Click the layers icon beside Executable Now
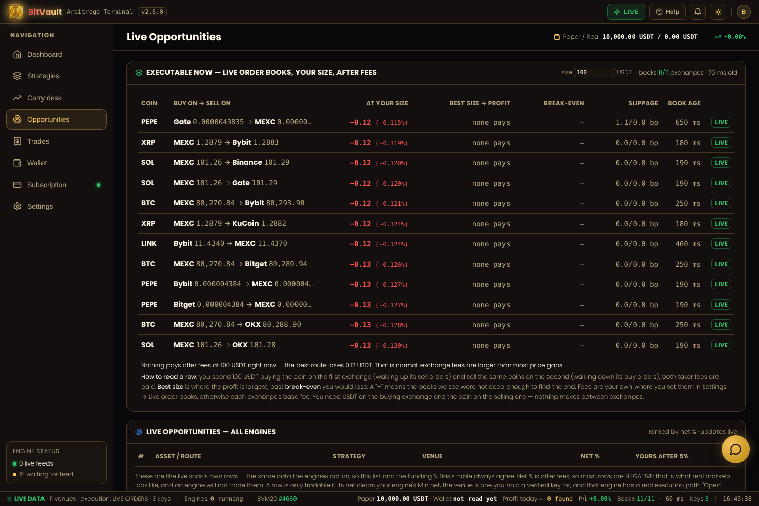Viewport: 759px width, 506px height. click(139, 73)
